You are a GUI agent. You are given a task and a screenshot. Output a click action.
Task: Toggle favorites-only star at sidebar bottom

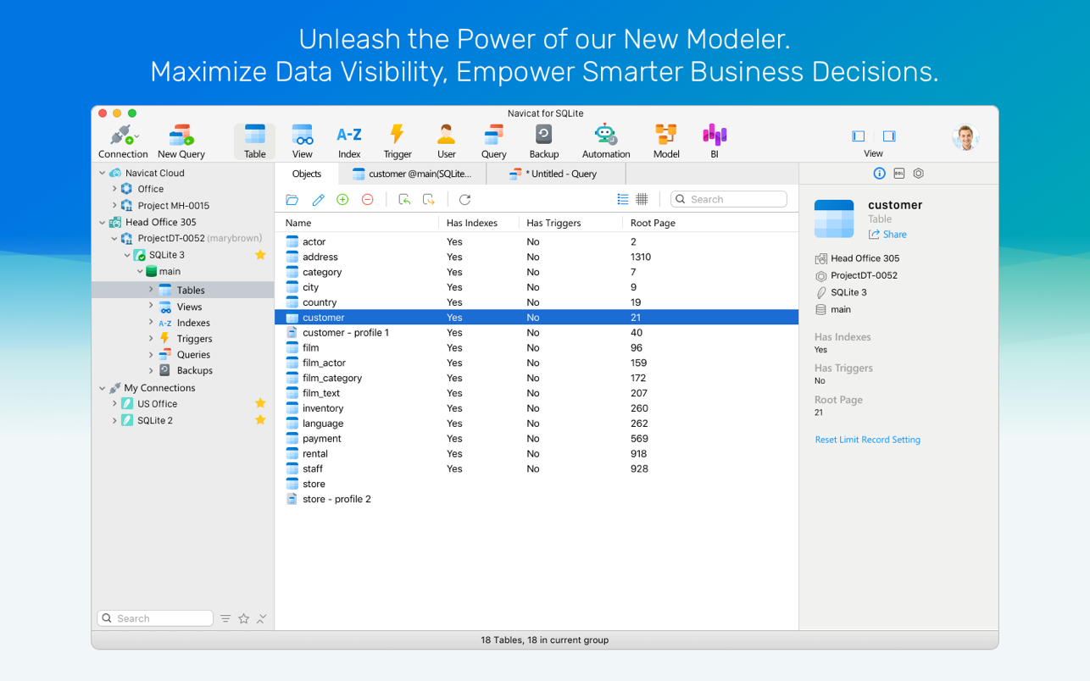(x=243, y=618)
